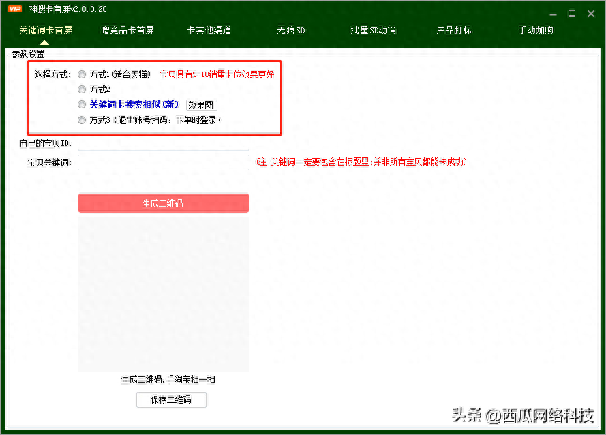Click the 效果图 button
Image resolution: width=606 pixels, height=435 pixels.
[x=202, y=105]
